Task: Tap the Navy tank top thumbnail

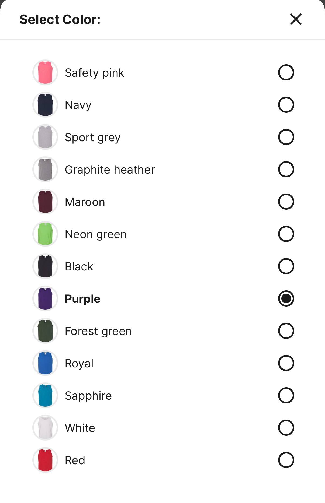Action: tap(45, 105)
